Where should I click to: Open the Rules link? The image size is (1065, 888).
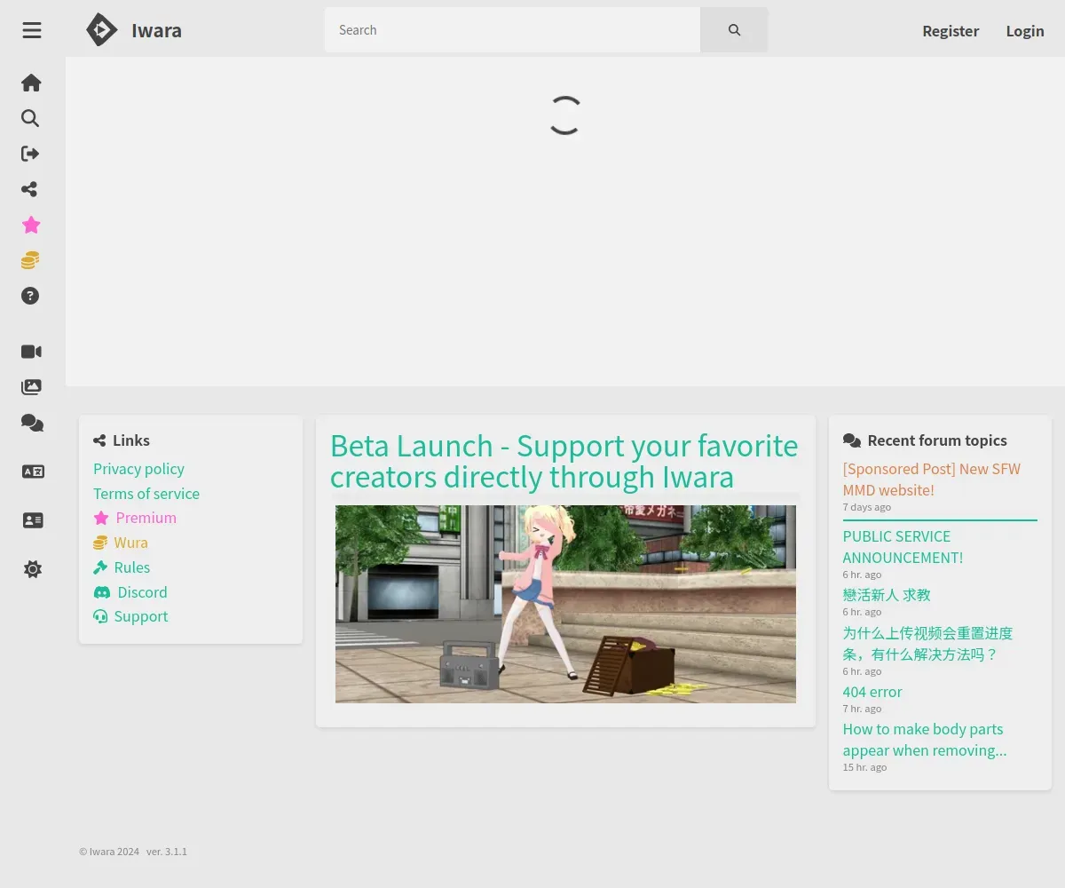tap(122, 567)
